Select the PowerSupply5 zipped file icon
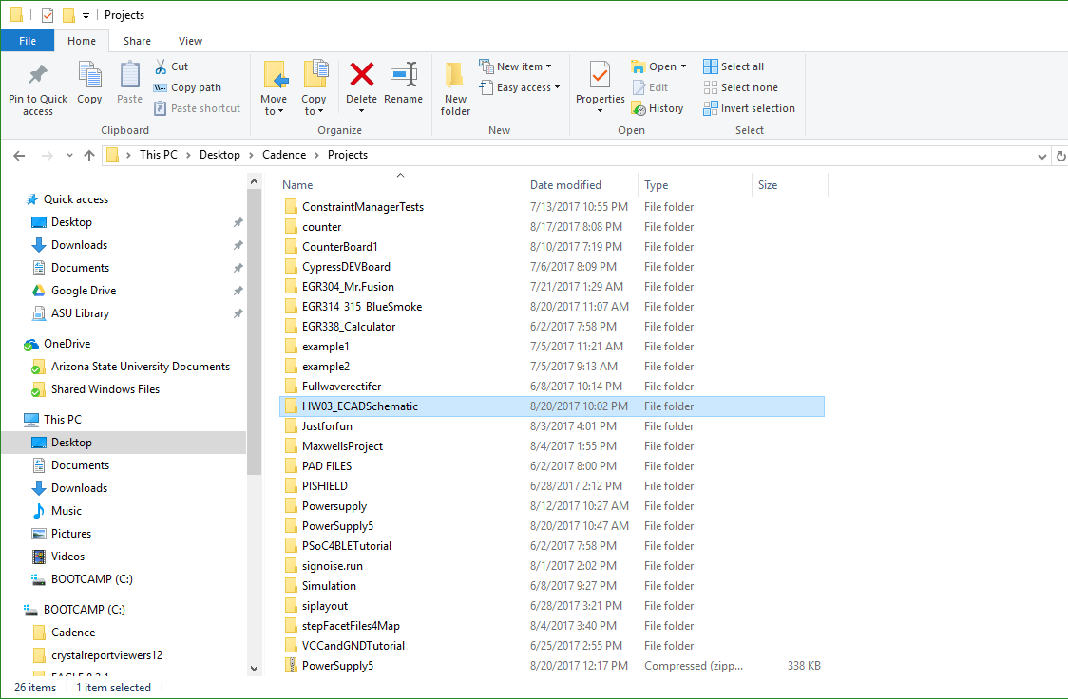1068x699 pixels. point(292,666)
